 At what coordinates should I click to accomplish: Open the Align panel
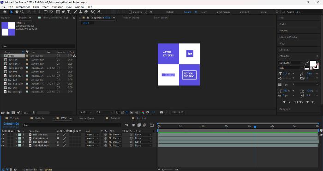[282, 43]
